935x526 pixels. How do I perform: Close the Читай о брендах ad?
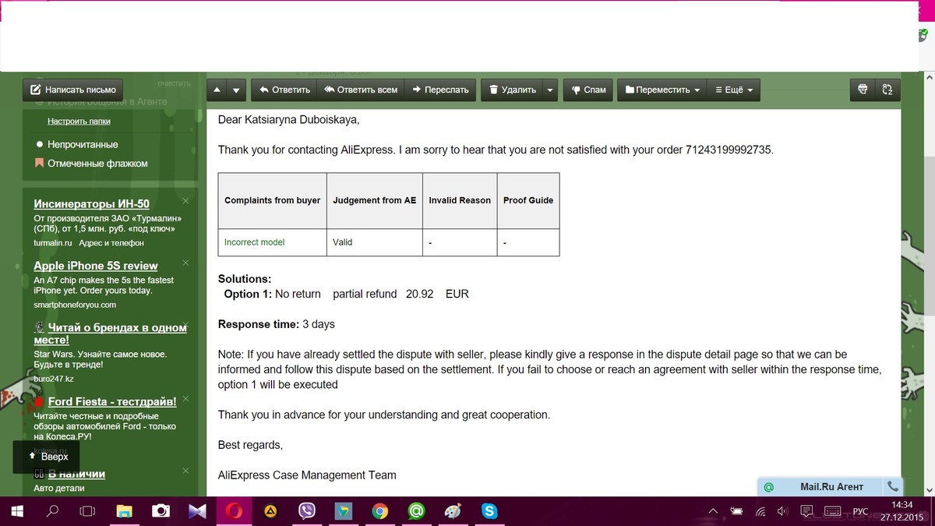tap(186, 324)
